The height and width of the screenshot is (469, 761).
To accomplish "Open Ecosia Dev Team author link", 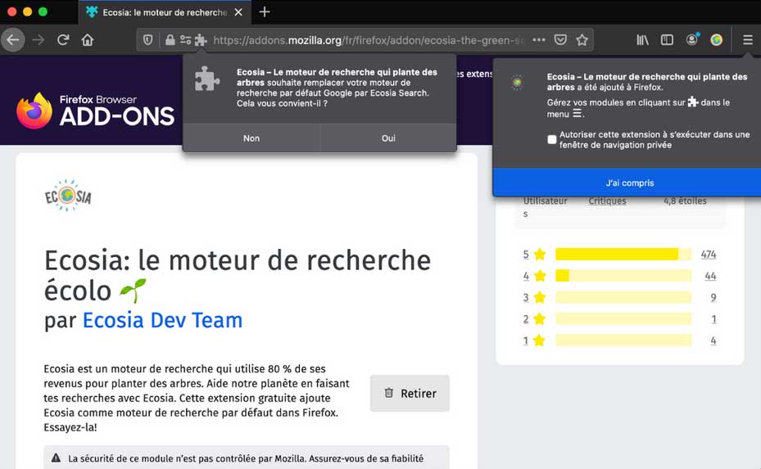I will pos(162,321).
